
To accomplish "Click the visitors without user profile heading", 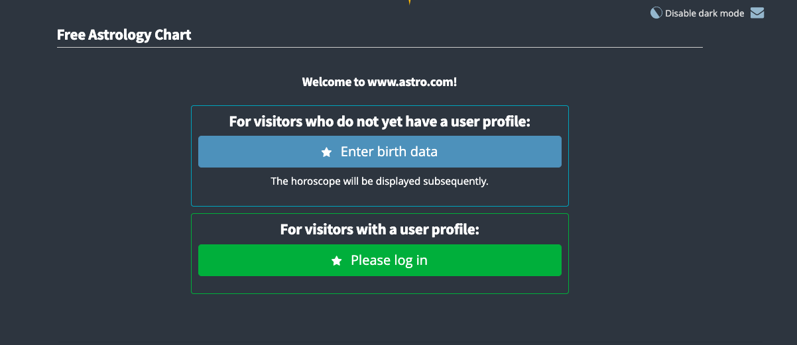I will (x=380, y=121).
